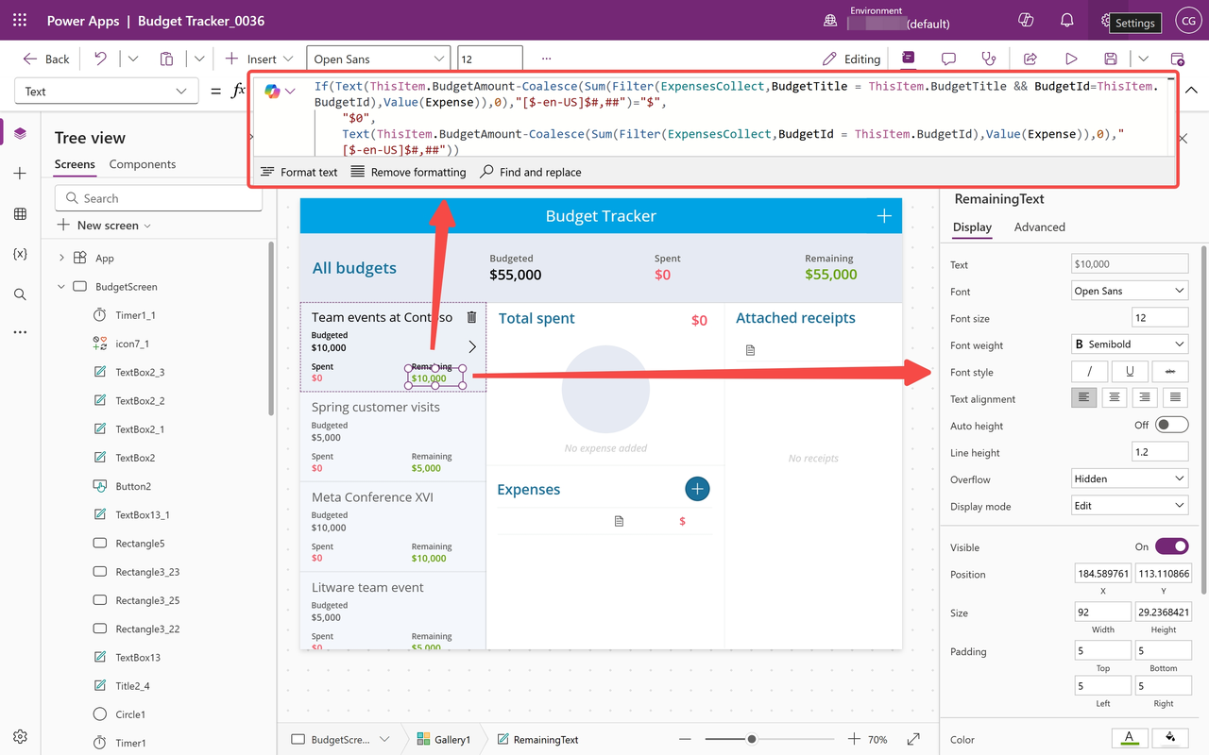
Task: Open the Font dropdown in properties pane
Action: [x=1130, y=291]
